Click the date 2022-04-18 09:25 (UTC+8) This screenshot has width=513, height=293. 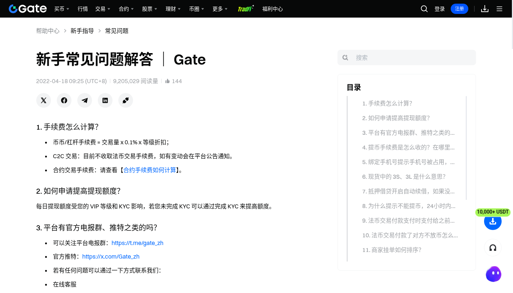click(71, 81)
